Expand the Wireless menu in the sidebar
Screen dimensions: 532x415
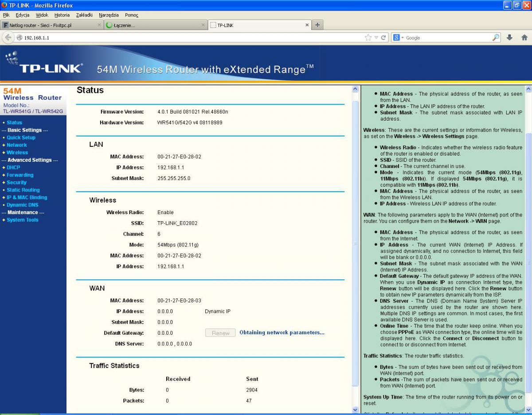(17, 153)
